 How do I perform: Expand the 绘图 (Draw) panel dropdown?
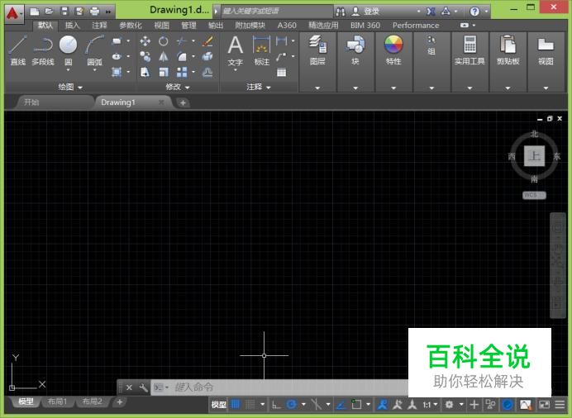[x=80, y=87]
